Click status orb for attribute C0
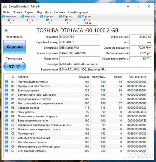This screenshot has height=162, width=156. tap(6, 125)
